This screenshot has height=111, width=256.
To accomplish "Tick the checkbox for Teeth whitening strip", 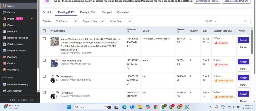I will click(x=44, y=60).
